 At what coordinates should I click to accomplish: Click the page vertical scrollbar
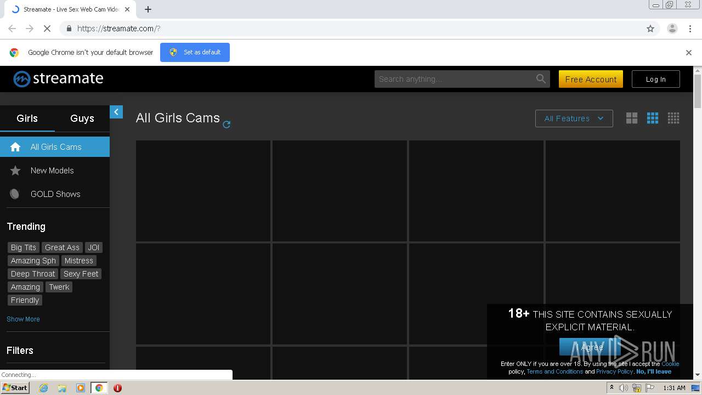(x=698, y=91)
